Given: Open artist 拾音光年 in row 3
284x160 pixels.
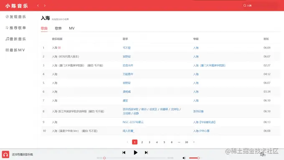Looking at the screenshot, I should [128, 66].
